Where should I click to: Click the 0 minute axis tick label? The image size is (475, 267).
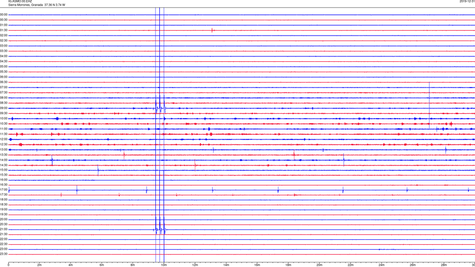tap(8, 265)
